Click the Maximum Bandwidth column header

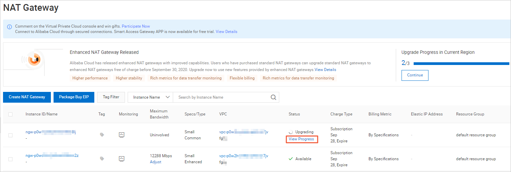(x=159, y=114)
